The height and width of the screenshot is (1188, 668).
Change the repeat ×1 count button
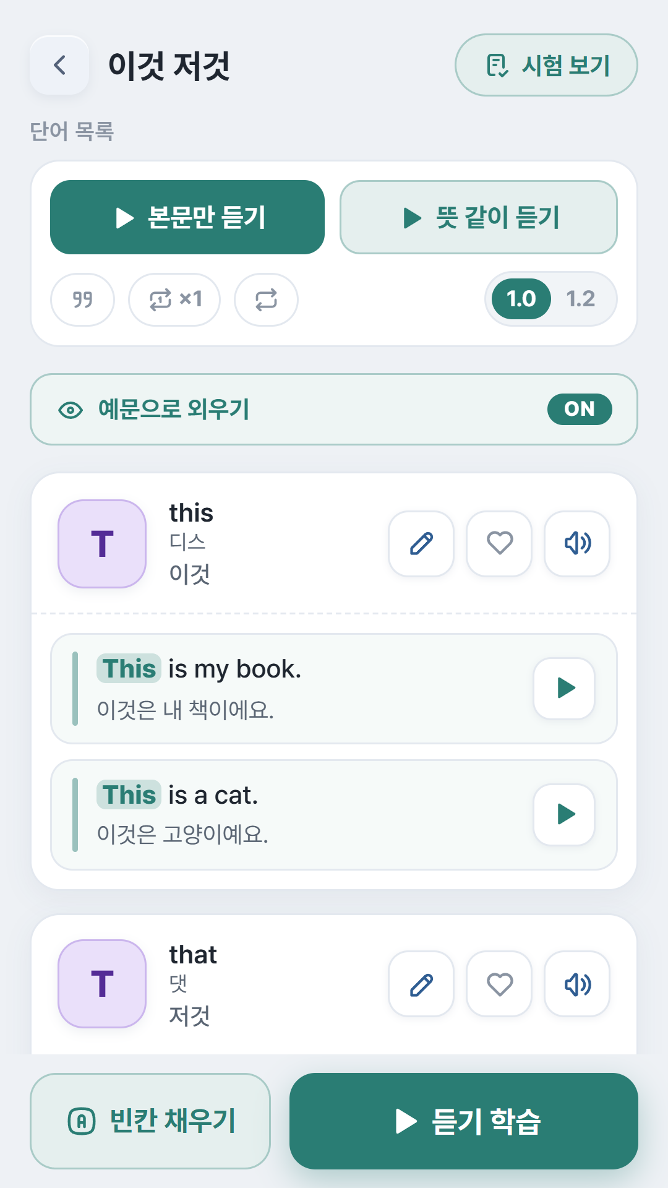174,299
